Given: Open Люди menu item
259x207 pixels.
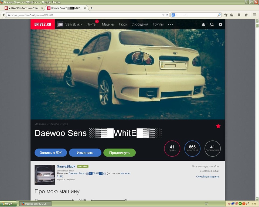Looking at the screenshot, I should pyautogui.click(x=123, y=24).
